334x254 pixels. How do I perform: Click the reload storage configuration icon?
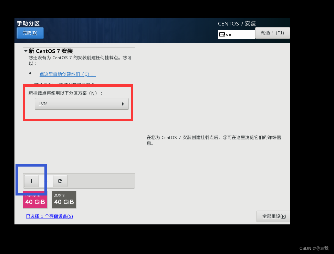pyautogui.click(x=60, y=181)
